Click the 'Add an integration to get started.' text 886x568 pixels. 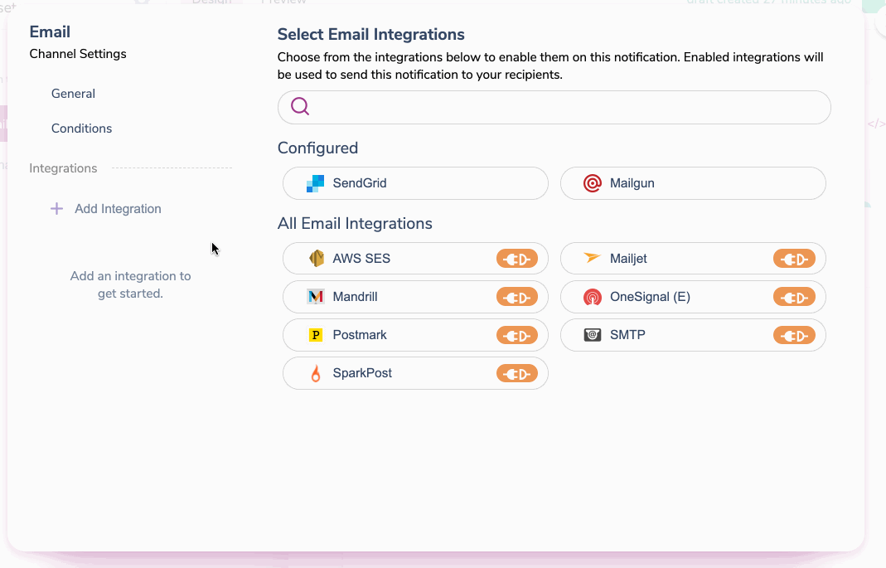click(130, 285)
